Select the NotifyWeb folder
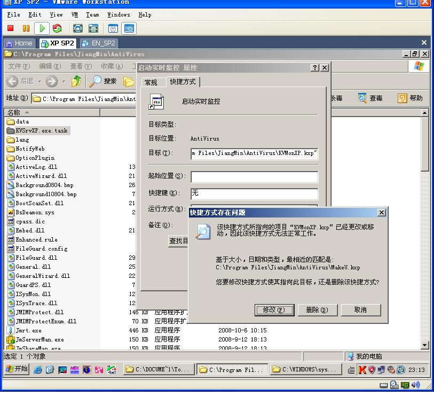 coord(26,149)
